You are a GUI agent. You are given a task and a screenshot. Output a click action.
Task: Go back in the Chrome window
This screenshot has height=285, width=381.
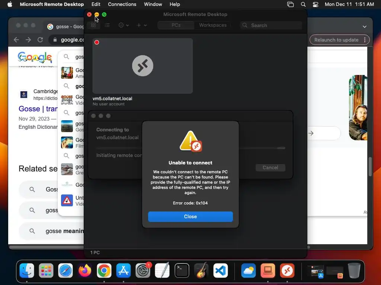tap(16, 40)
